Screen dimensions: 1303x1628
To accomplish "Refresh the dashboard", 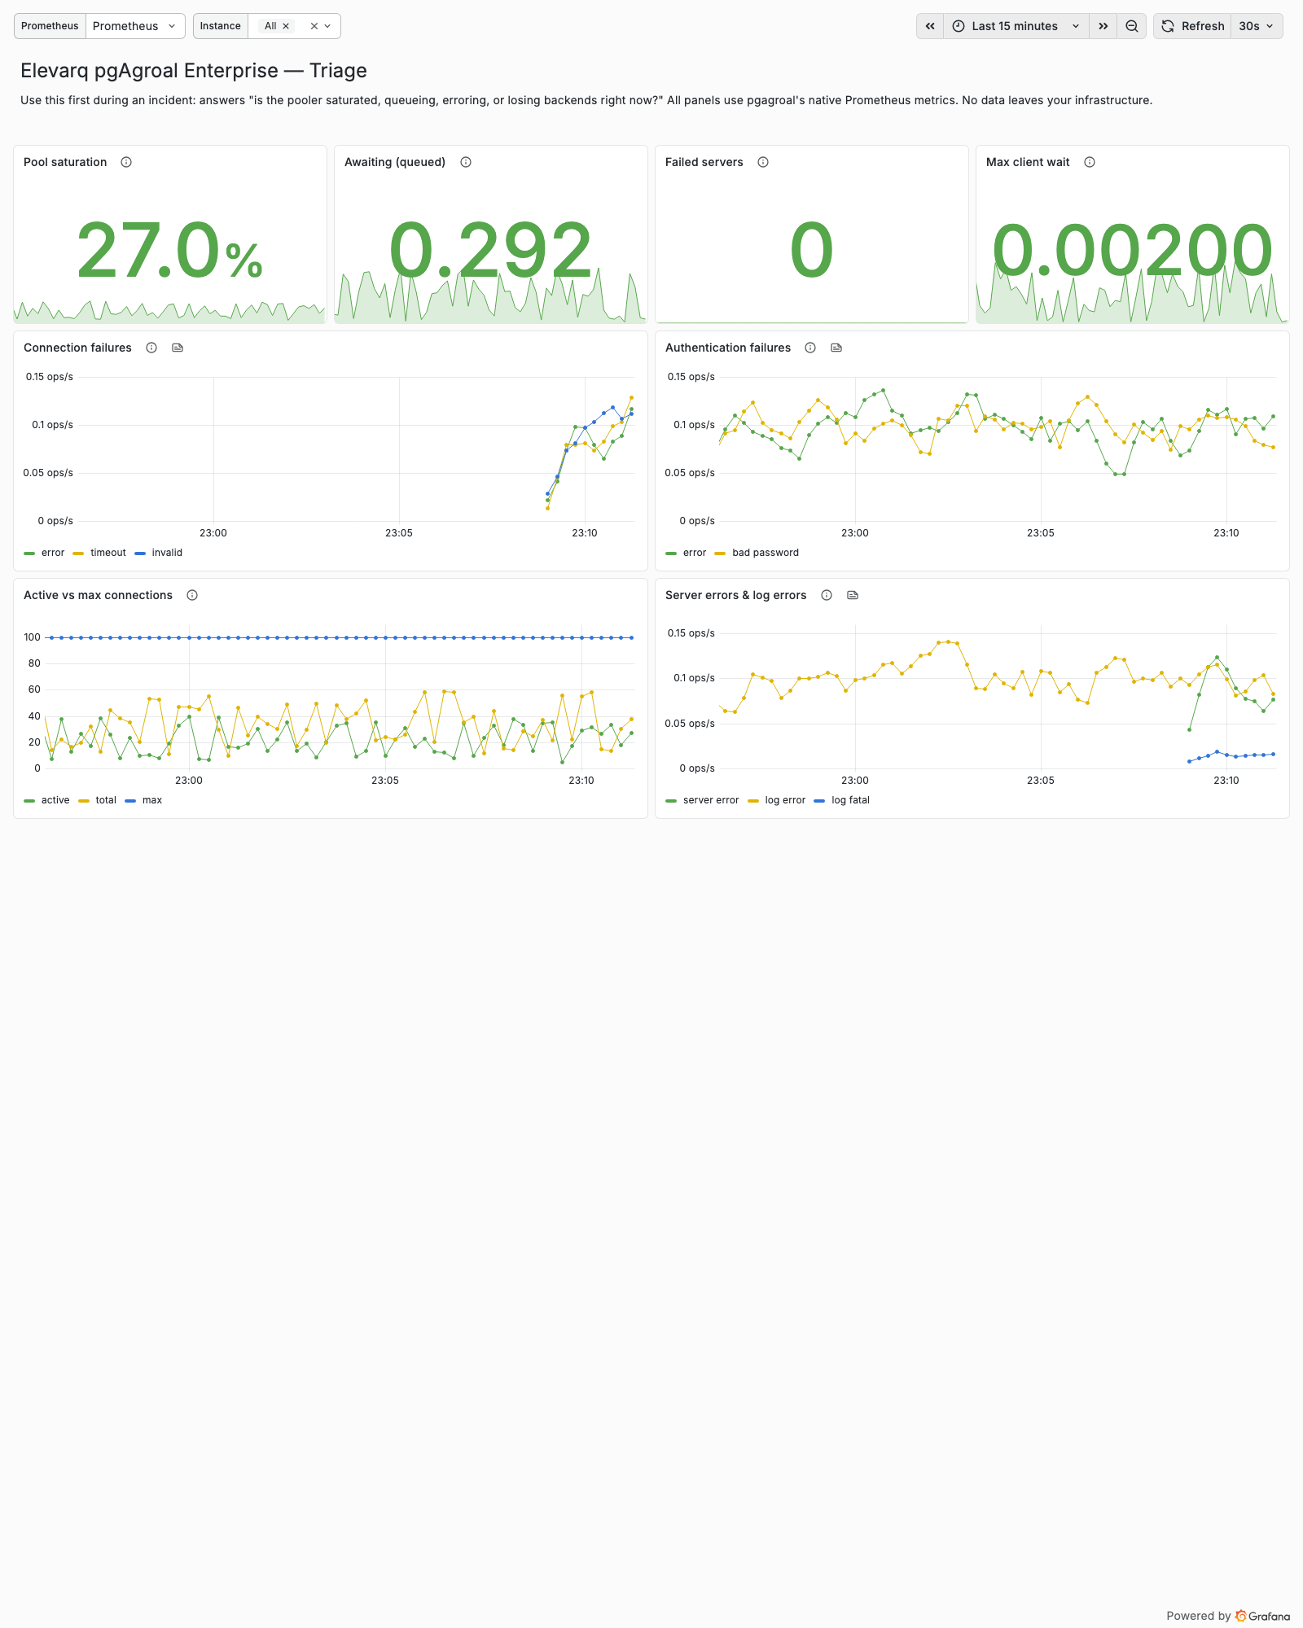I will [x=1193, y=26].
